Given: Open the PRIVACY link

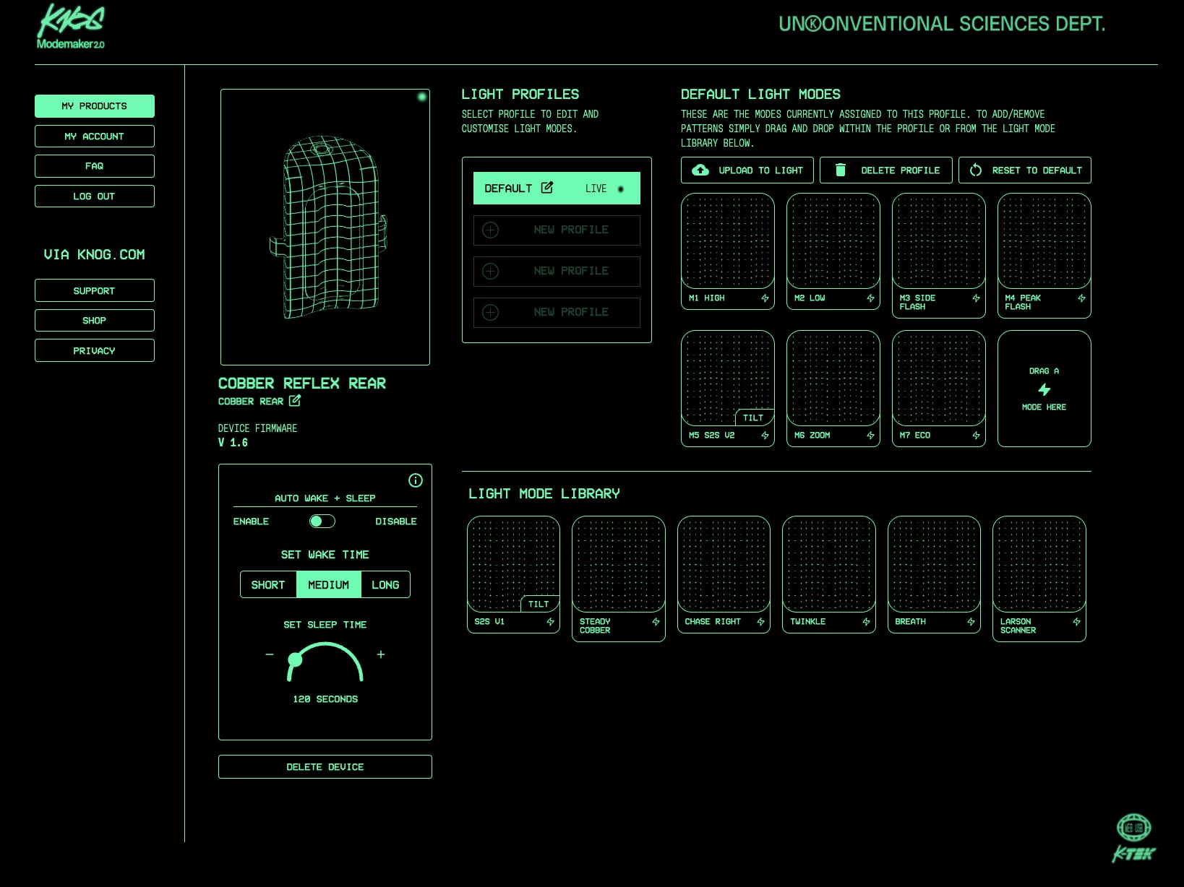Looking at the screenshot, I should tap(95, 350).
